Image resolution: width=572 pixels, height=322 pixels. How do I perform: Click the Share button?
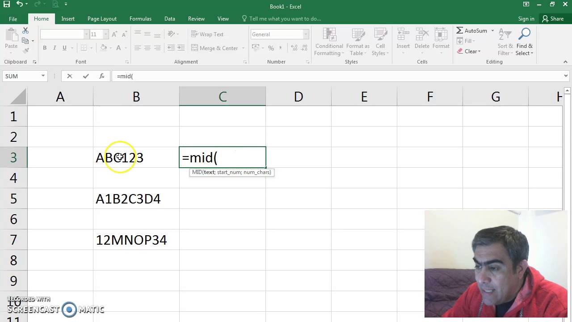(x=553, y=19)
